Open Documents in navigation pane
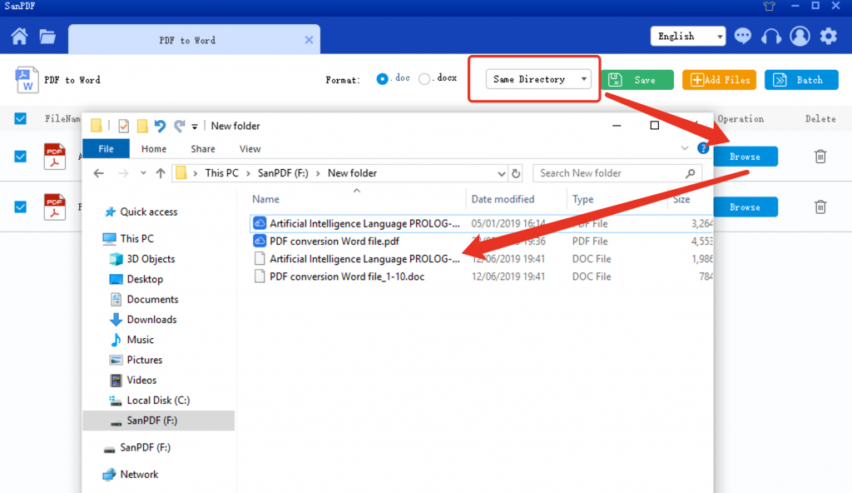The image size is (852, 493). (x=152, y=299)
